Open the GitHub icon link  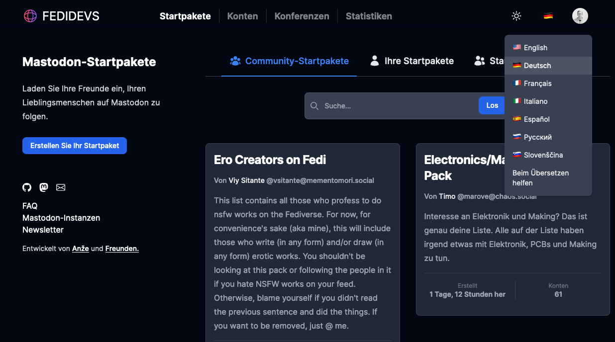27,187
